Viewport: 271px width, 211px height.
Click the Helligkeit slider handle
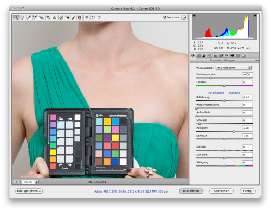(234, 131)
